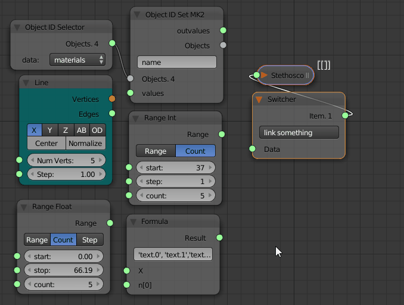Click the Range Int start value 37
Screen dimensions: 404x305
pyautogui.click(x=200, y=168)
